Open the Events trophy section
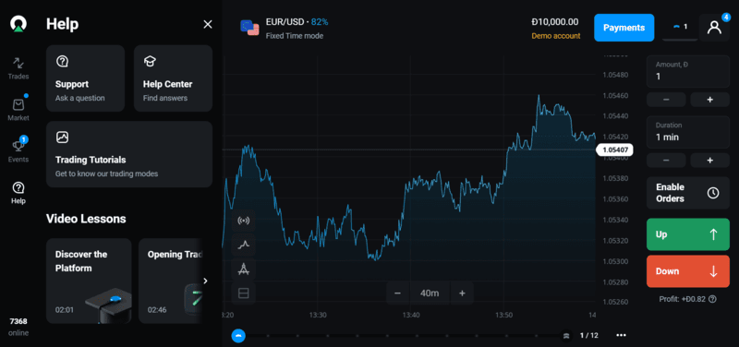Screen dimensions: 739x347 point(18,150)
